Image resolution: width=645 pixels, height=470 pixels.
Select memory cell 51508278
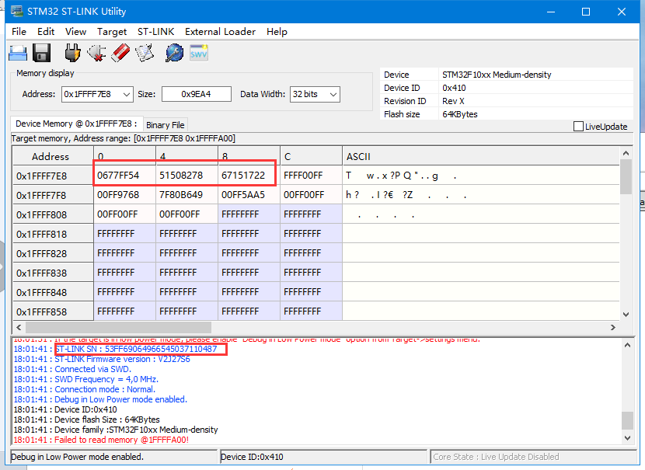187,176
